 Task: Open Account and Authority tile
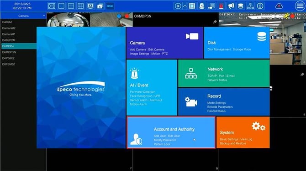(x=171, y=132)
